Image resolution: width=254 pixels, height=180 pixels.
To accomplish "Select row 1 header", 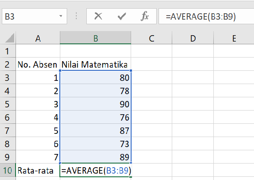I will pyautogui.click(x=8, y=51).
